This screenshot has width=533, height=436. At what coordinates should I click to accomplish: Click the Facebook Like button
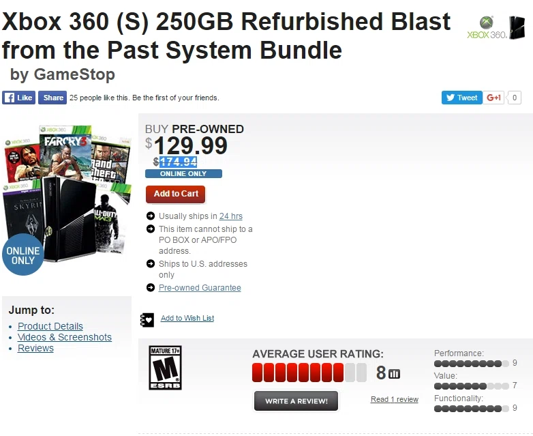click(18, 98)
